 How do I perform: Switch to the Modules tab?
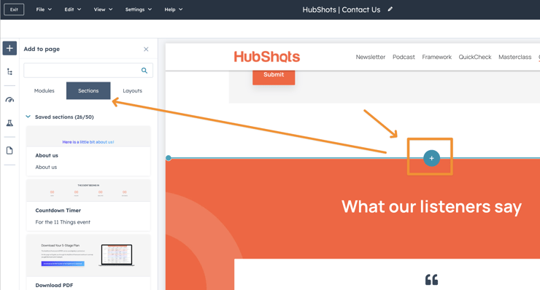point(44,91)
